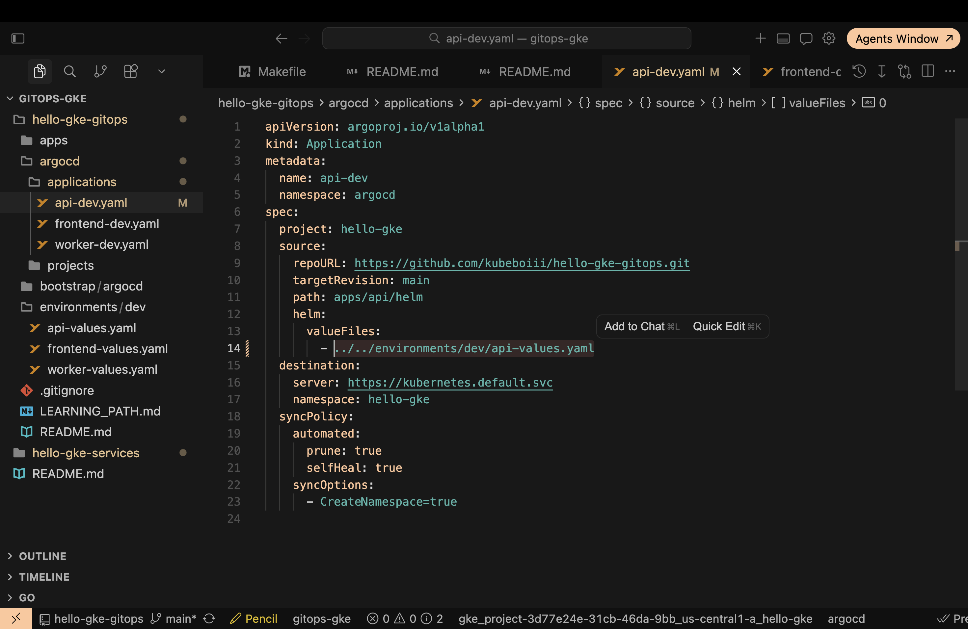
Task: Click Add to Chat popup button
Action: (x=641, y=327)
